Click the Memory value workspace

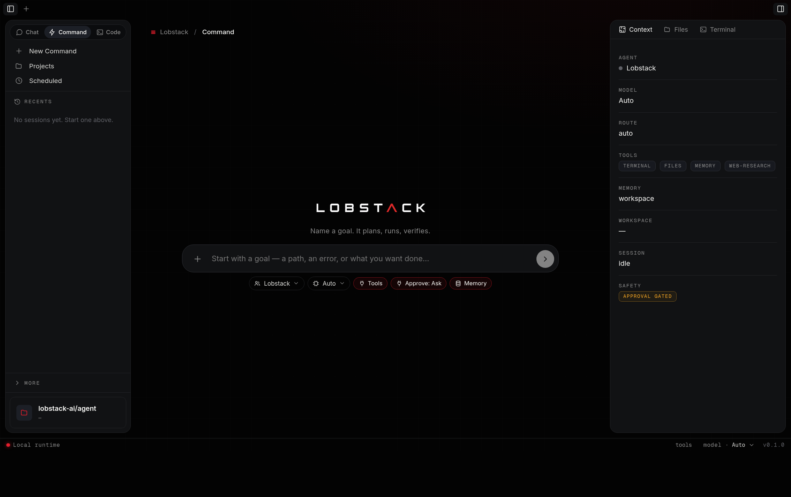[636, 198]
